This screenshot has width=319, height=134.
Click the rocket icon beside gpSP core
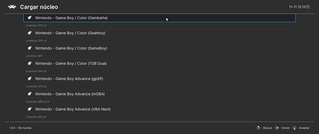point(29,78)
